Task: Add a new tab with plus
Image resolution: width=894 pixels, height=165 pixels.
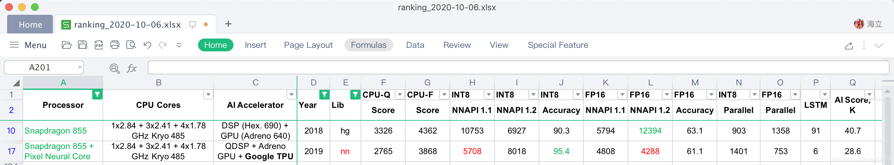Action: coord(228,24)
